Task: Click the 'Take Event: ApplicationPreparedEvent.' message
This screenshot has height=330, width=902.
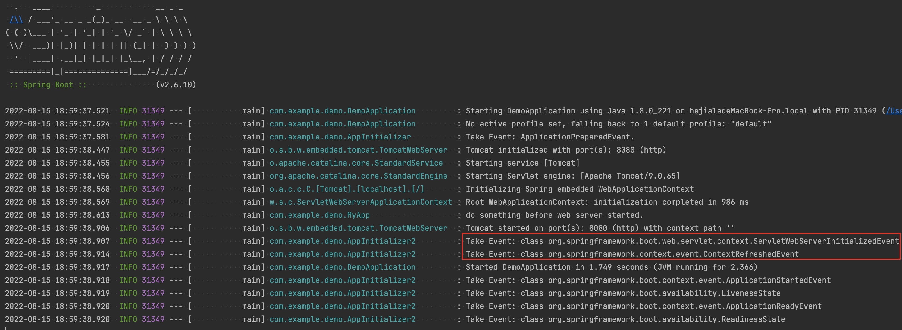Action: click(550, 137)
